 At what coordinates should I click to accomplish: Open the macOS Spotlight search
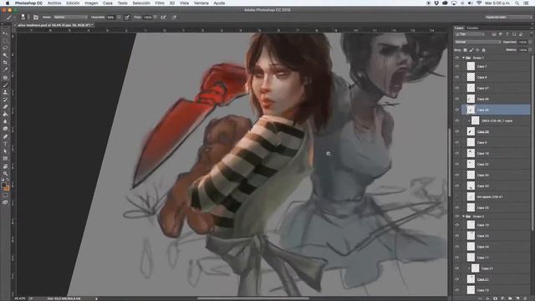click(x=517, y=3)
